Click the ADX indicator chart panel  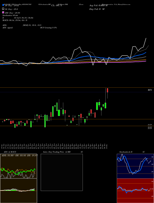point(18,166)
